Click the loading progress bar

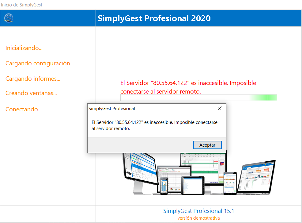pos(199,97)
